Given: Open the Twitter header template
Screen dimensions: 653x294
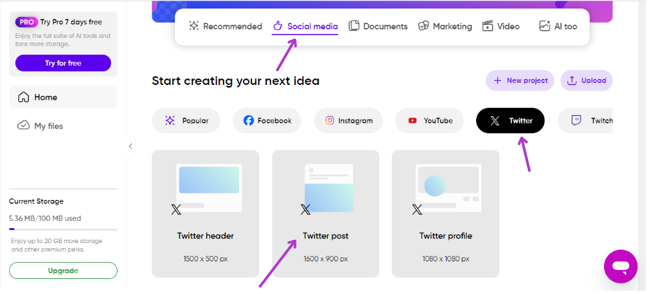Looking at the screenshot, I should pyautogui.click(x=205, y=214).
